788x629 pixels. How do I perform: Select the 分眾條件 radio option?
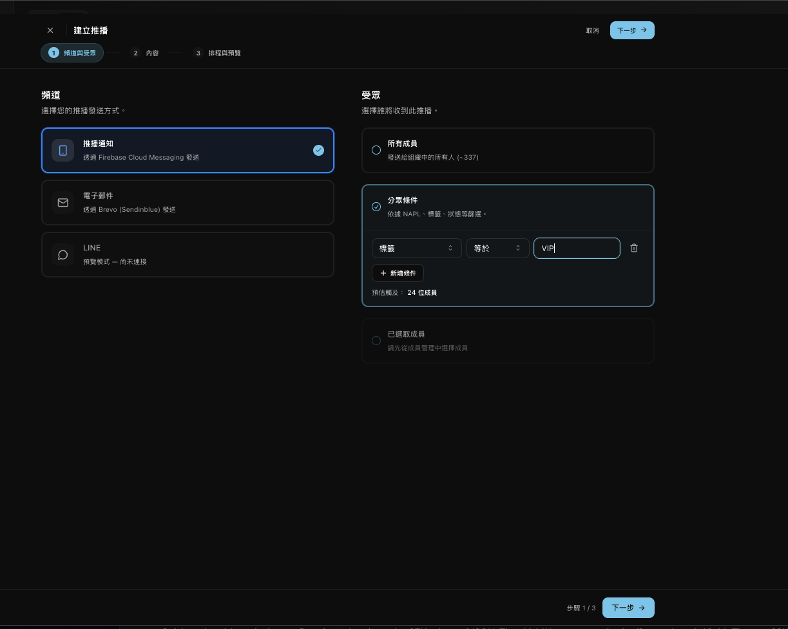click(x=376, y=207)
